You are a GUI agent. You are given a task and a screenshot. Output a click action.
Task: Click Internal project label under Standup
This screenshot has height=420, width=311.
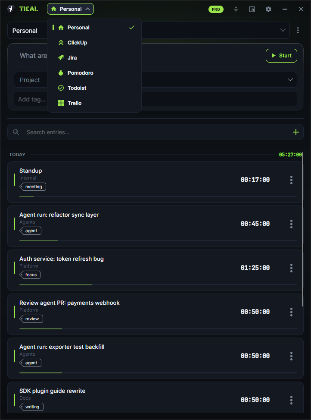click(x=28, y=178)
